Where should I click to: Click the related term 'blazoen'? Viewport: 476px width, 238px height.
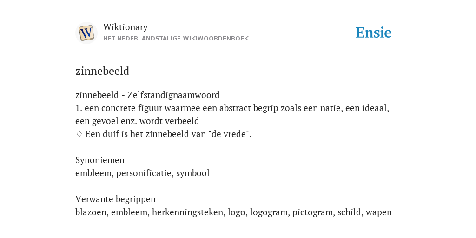[x=91, y=212]
